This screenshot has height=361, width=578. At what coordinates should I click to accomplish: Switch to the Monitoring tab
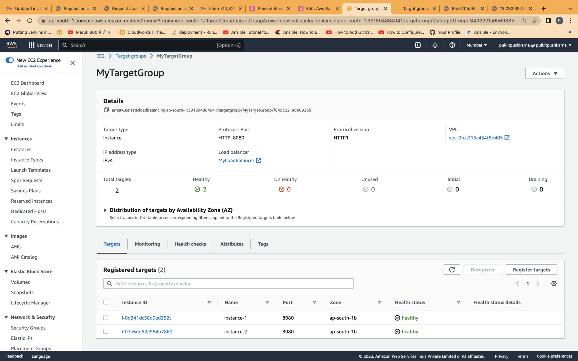(147, 244)
